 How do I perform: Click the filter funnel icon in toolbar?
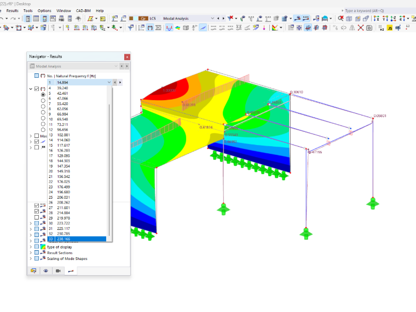pos(131,27)
